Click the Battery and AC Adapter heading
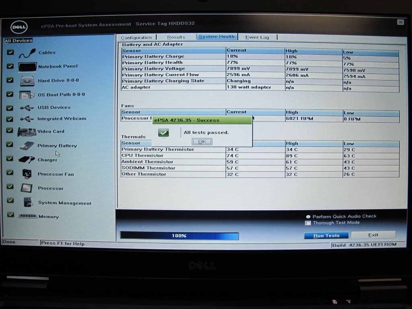The image size is (412, 309). coord(152,44)
